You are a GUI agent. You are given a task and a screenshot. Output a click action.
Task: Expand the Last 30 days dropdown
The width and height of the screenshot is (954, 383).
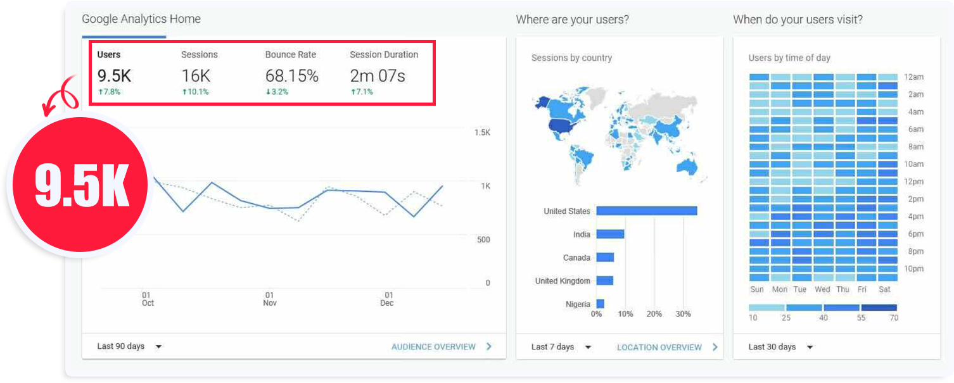(x=780, y=347)
